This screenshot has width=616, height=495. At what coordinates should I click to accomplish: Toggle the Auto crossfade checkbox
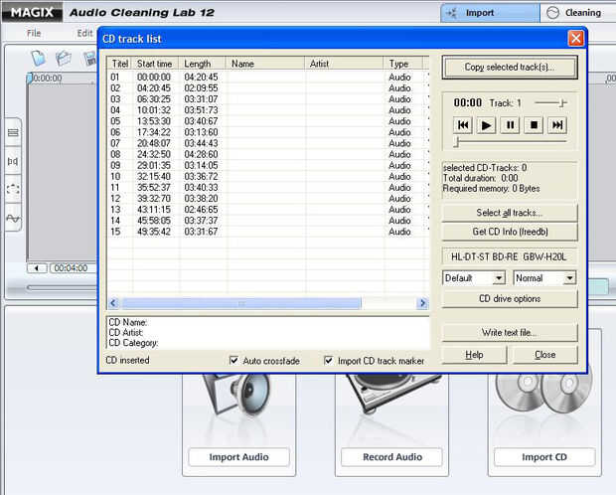click(233, 360)
